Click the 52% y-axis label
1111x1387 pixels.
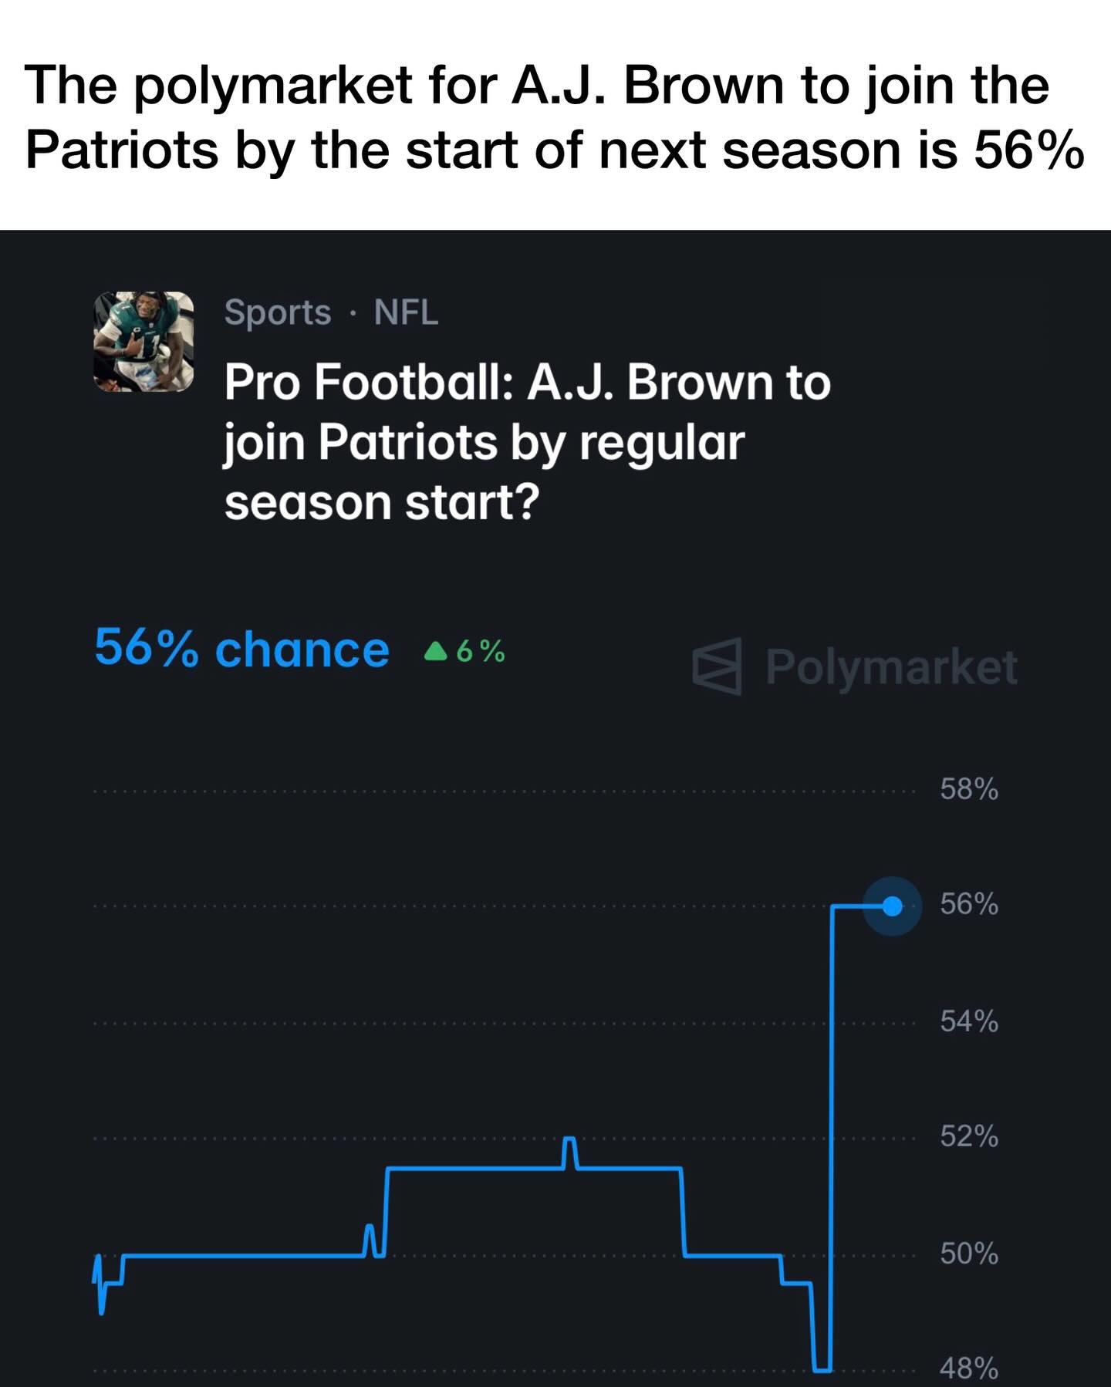[969, 1136]
